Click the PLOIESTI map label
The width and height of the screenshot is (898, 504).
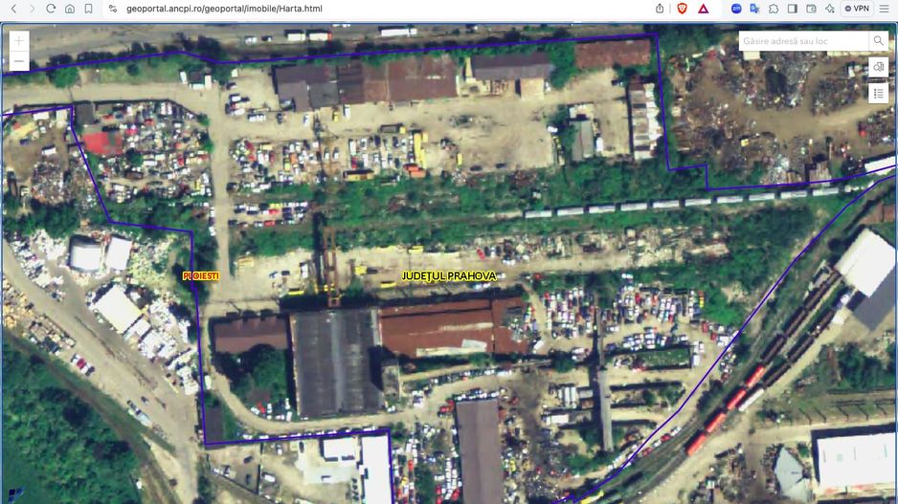coord(200,275)
